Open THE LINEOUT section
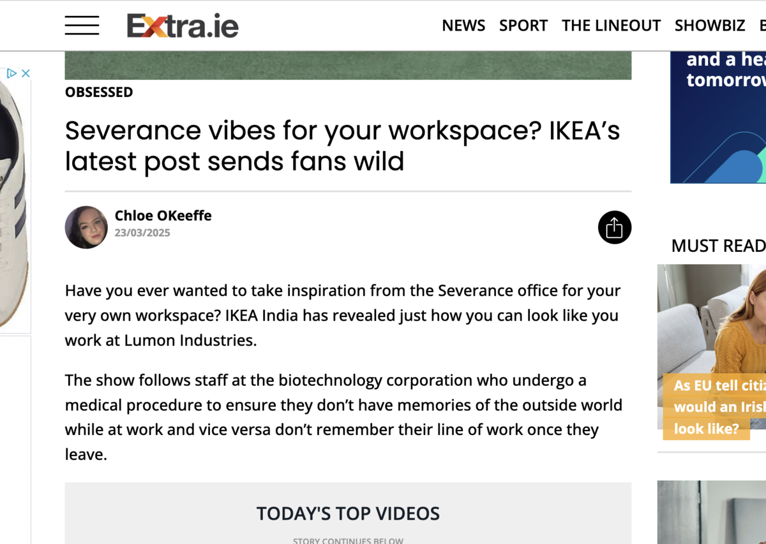The width and height of the screenshot is (766, 544). pyautogui.click(x=611, y=26)
